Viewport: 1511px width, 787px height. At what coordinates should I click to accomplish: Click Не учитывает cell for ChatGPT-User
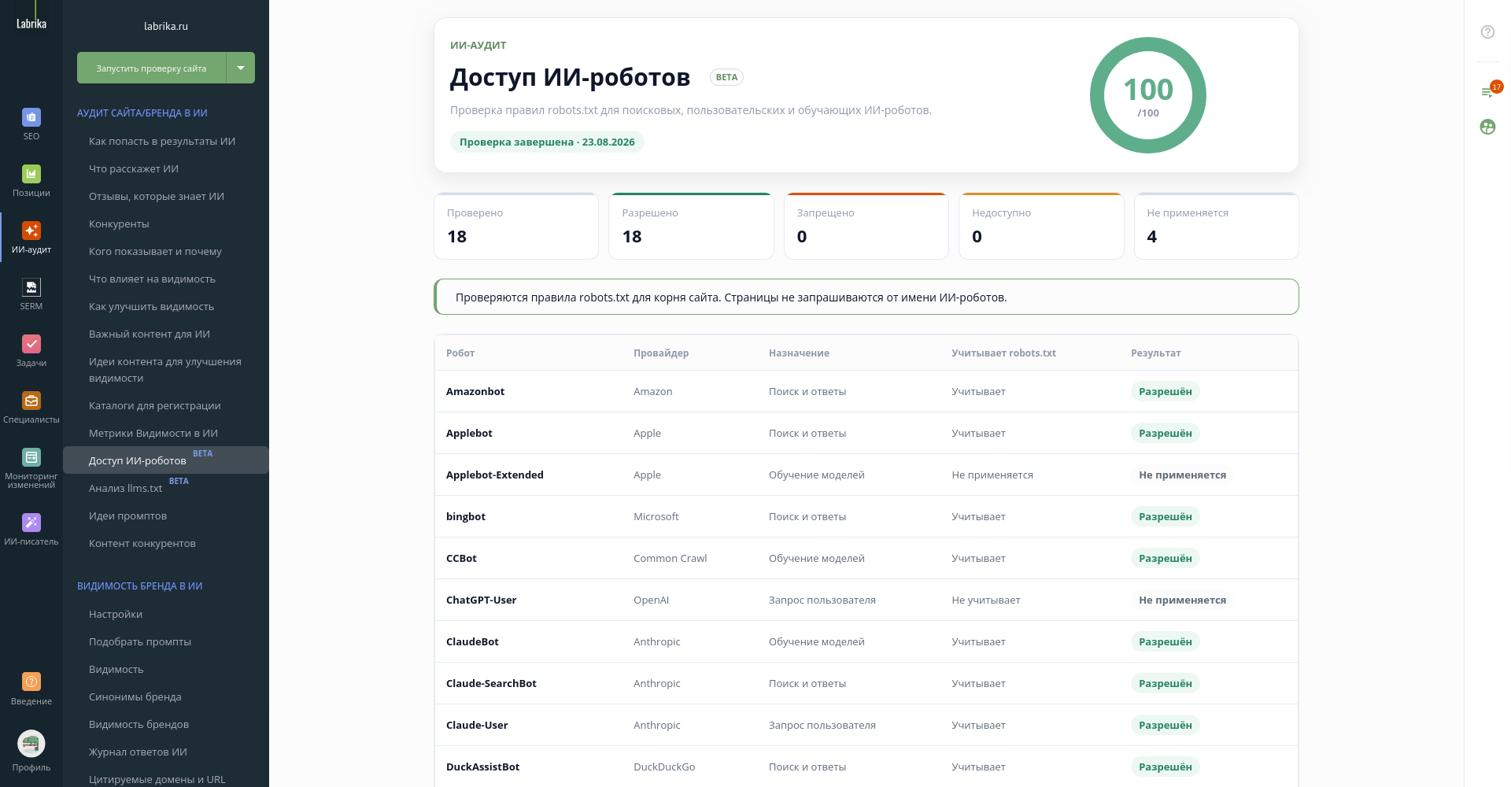click(986, 600)
